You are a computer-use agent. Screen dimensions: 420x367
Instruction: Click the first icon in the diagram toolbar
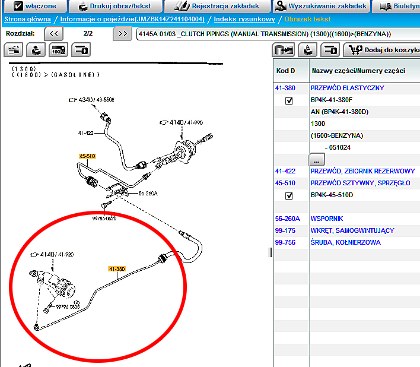pos(15,50)
